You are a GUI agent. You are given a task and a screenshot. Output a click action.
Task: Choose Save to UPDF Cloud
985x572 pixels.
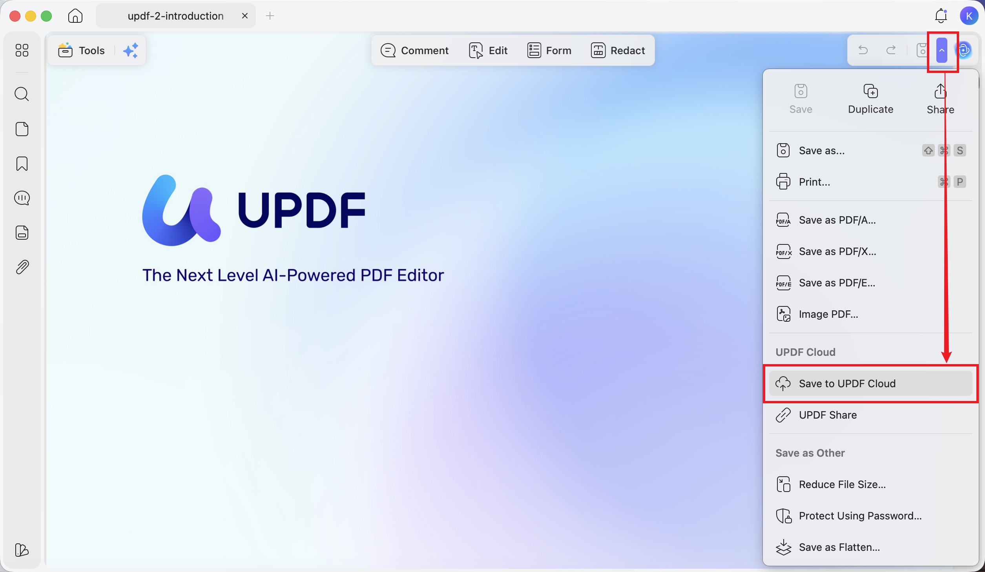[870, 383]
